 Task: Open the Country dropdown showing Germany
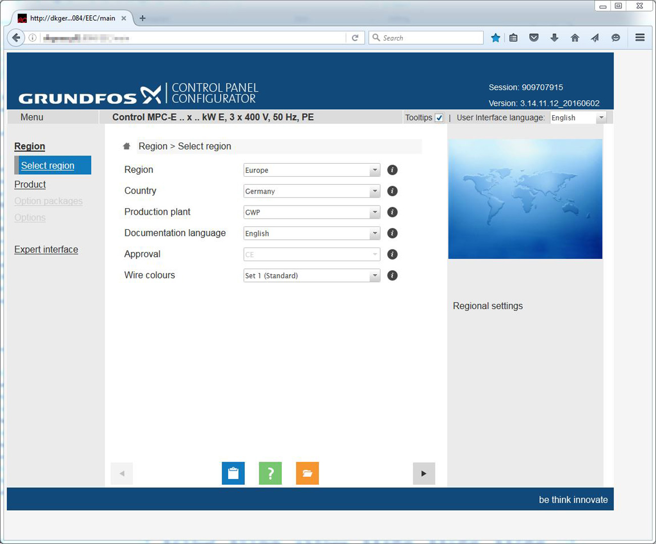(x=312, y=191)
